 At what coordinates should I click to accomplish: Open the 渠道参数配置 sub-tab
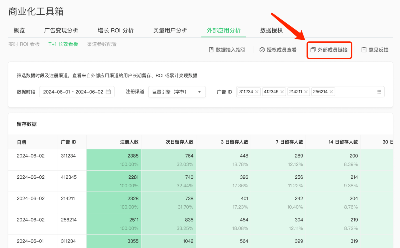[102, 44]
